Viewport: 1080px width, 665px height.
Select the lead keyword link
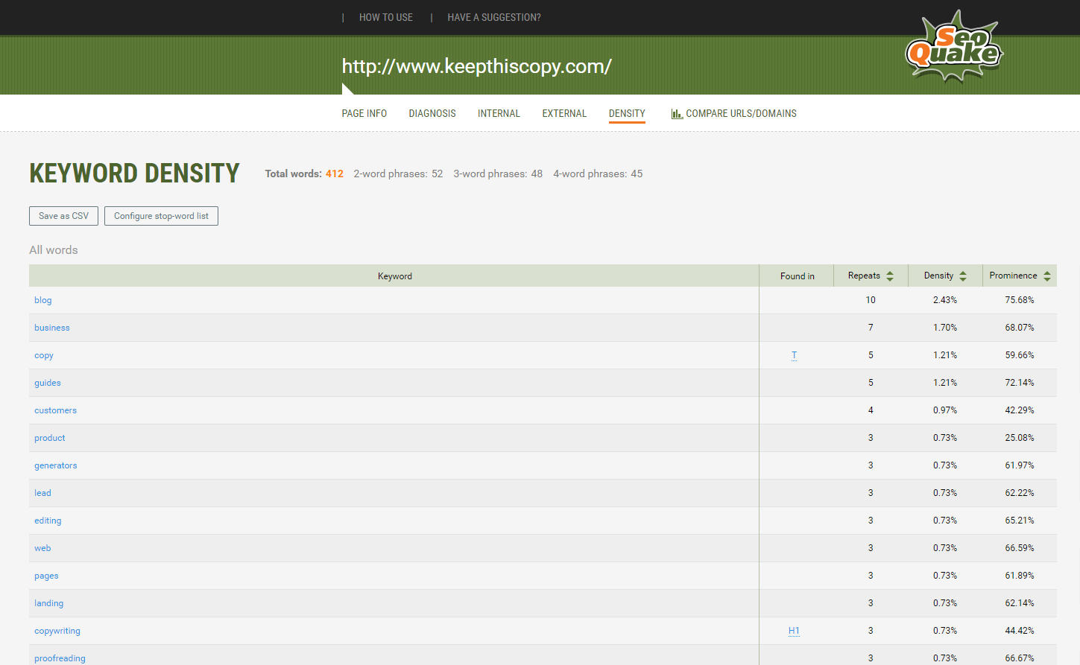[42, 493]
